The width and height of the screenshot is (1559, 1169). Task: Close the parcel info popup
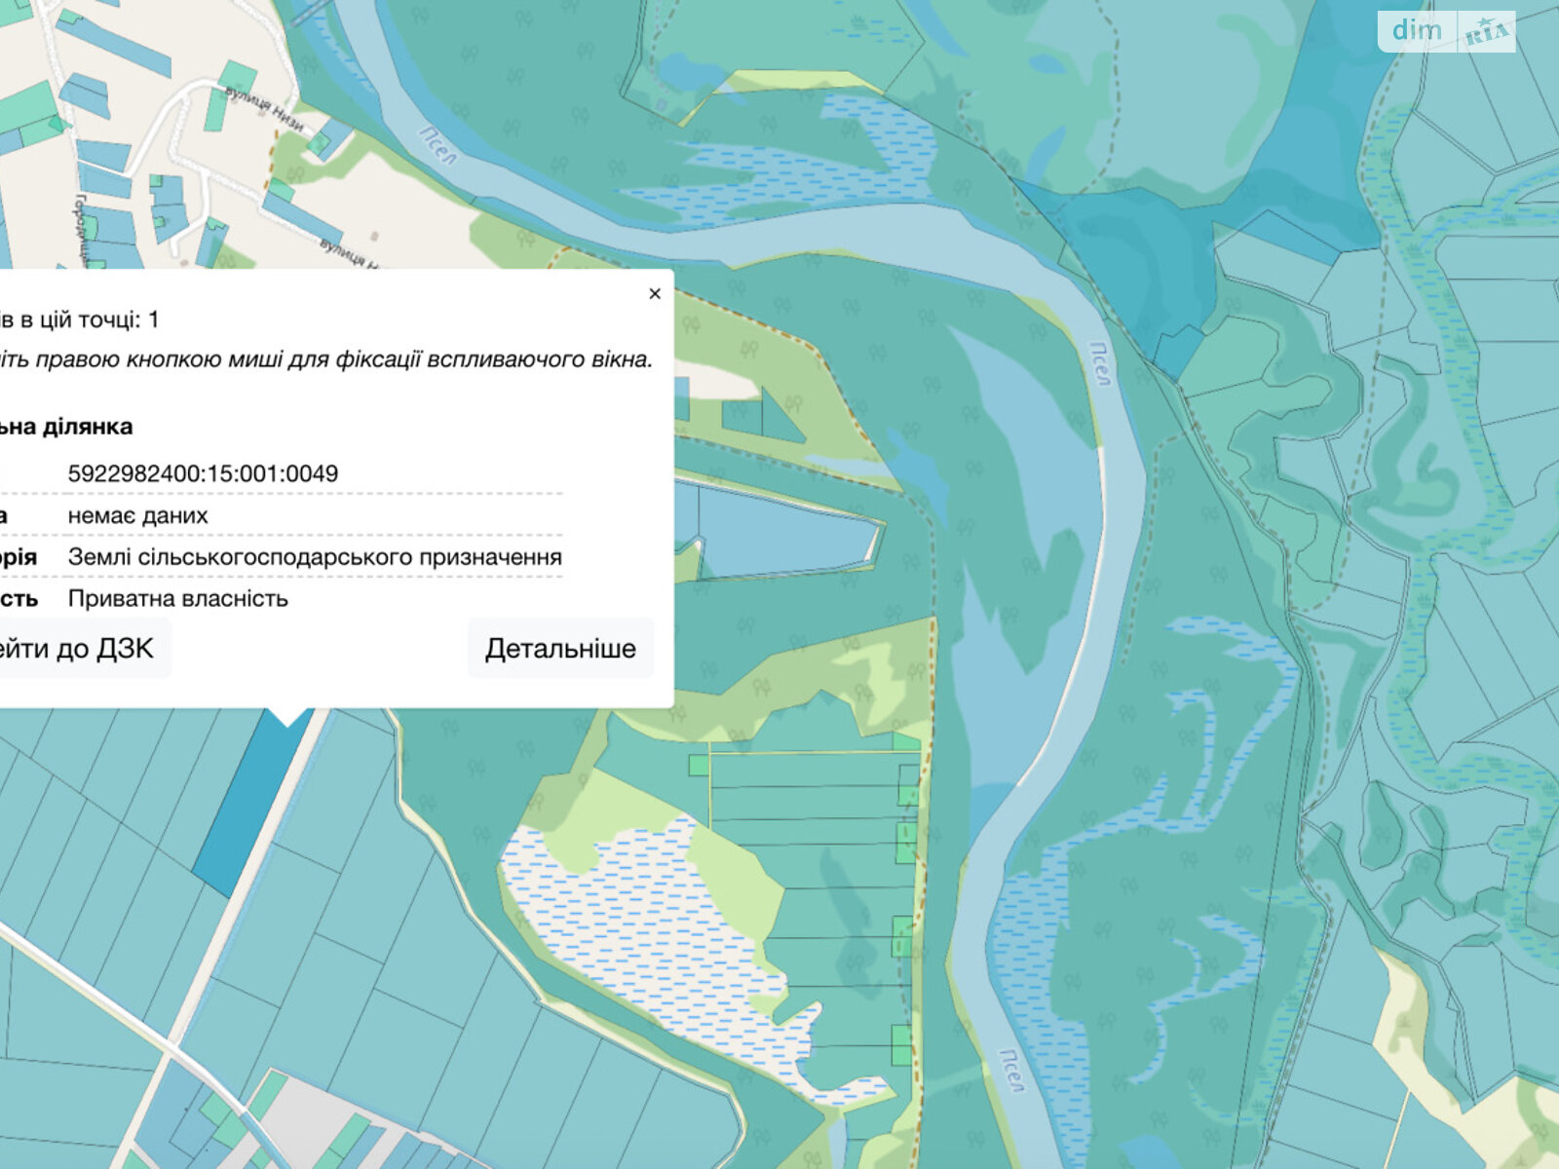[655, 293]
